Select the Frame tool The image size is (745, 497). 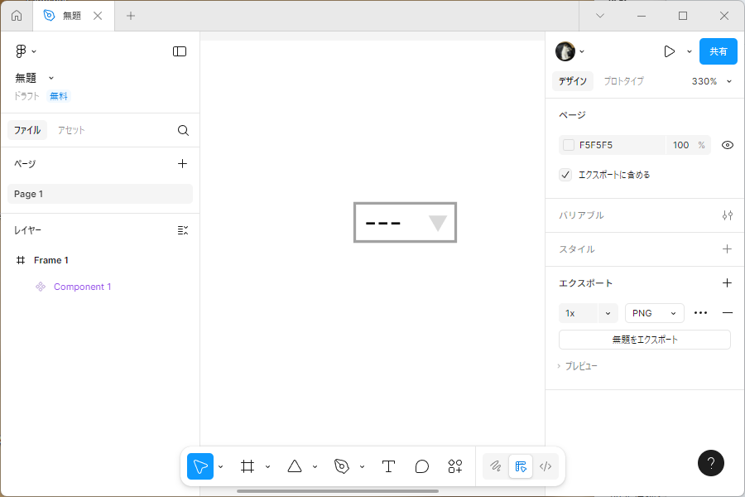click(x=247, y=466)
